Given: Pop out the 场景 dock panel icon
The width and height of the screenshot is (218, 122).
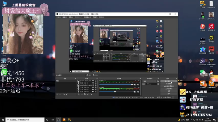Looking at the screenshot, I should 75,79.
